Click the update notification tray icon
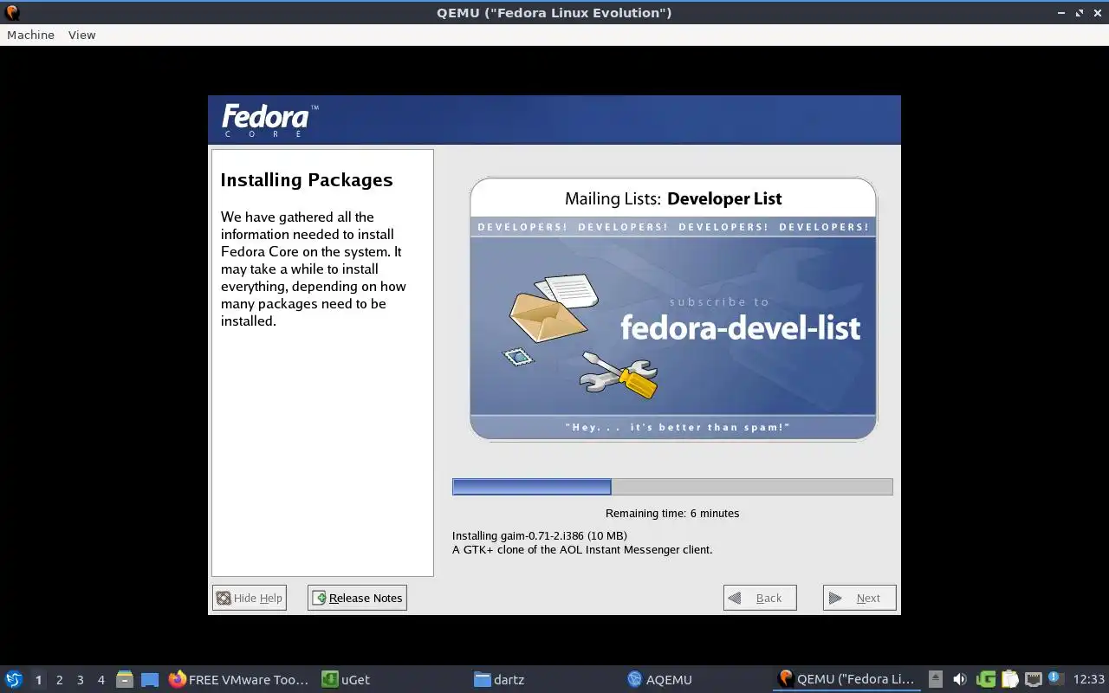The image size is (1109, 693). tap(1055, 678)
